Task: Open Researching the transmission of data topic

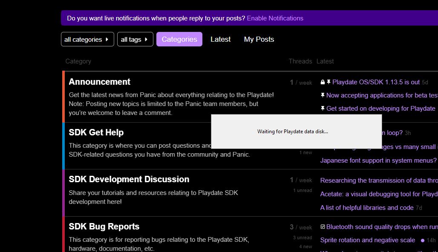Action: coord(379,180)
